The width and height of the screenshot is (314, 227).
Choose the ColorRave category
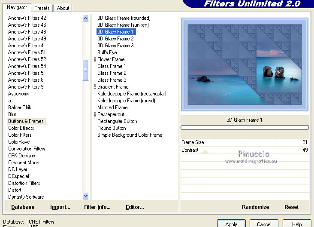click(19, 142)
